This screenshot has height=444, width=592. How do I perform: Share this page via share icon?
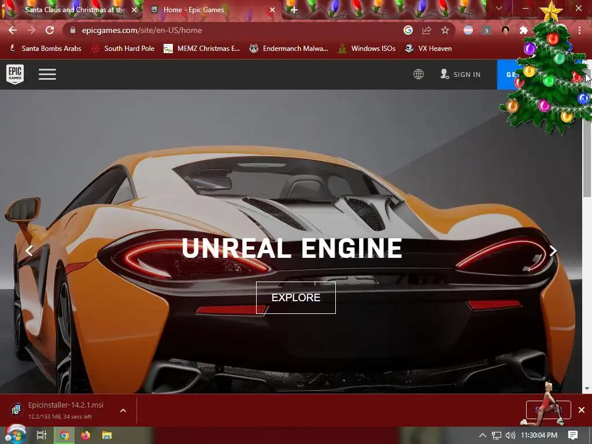pyautogui.click(x=427, y=30)
